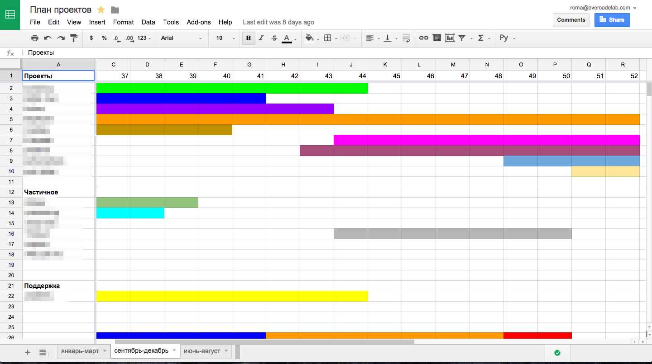Image resolution: width=652 pixels, height=364 pixels.
Task: Click the text wrapping icon
Action: tap(406, 38)
